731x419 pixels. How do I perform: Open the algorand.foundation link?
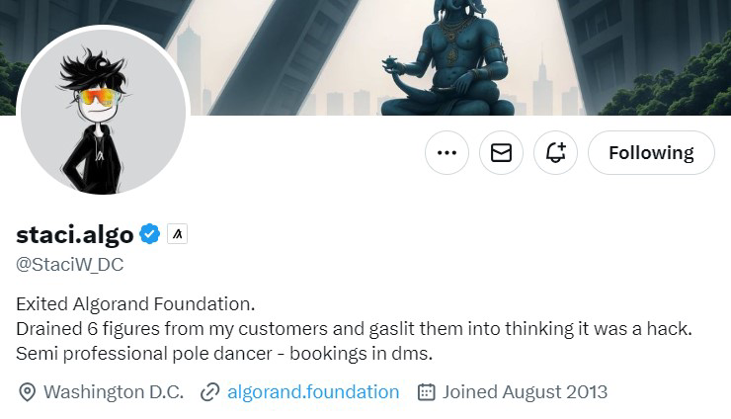click(313, 392)
